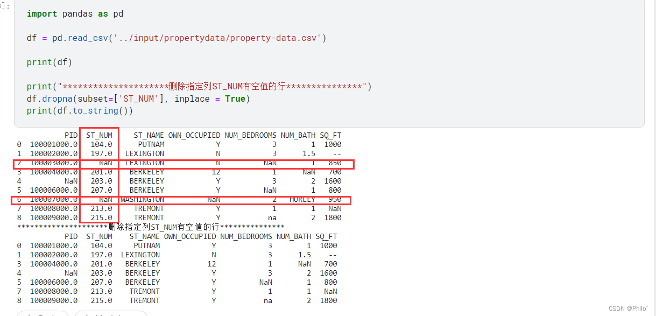Viewport: 656px width, 316px height.
Task: Click the True keyword after inplace
Action: click(235, 99)
